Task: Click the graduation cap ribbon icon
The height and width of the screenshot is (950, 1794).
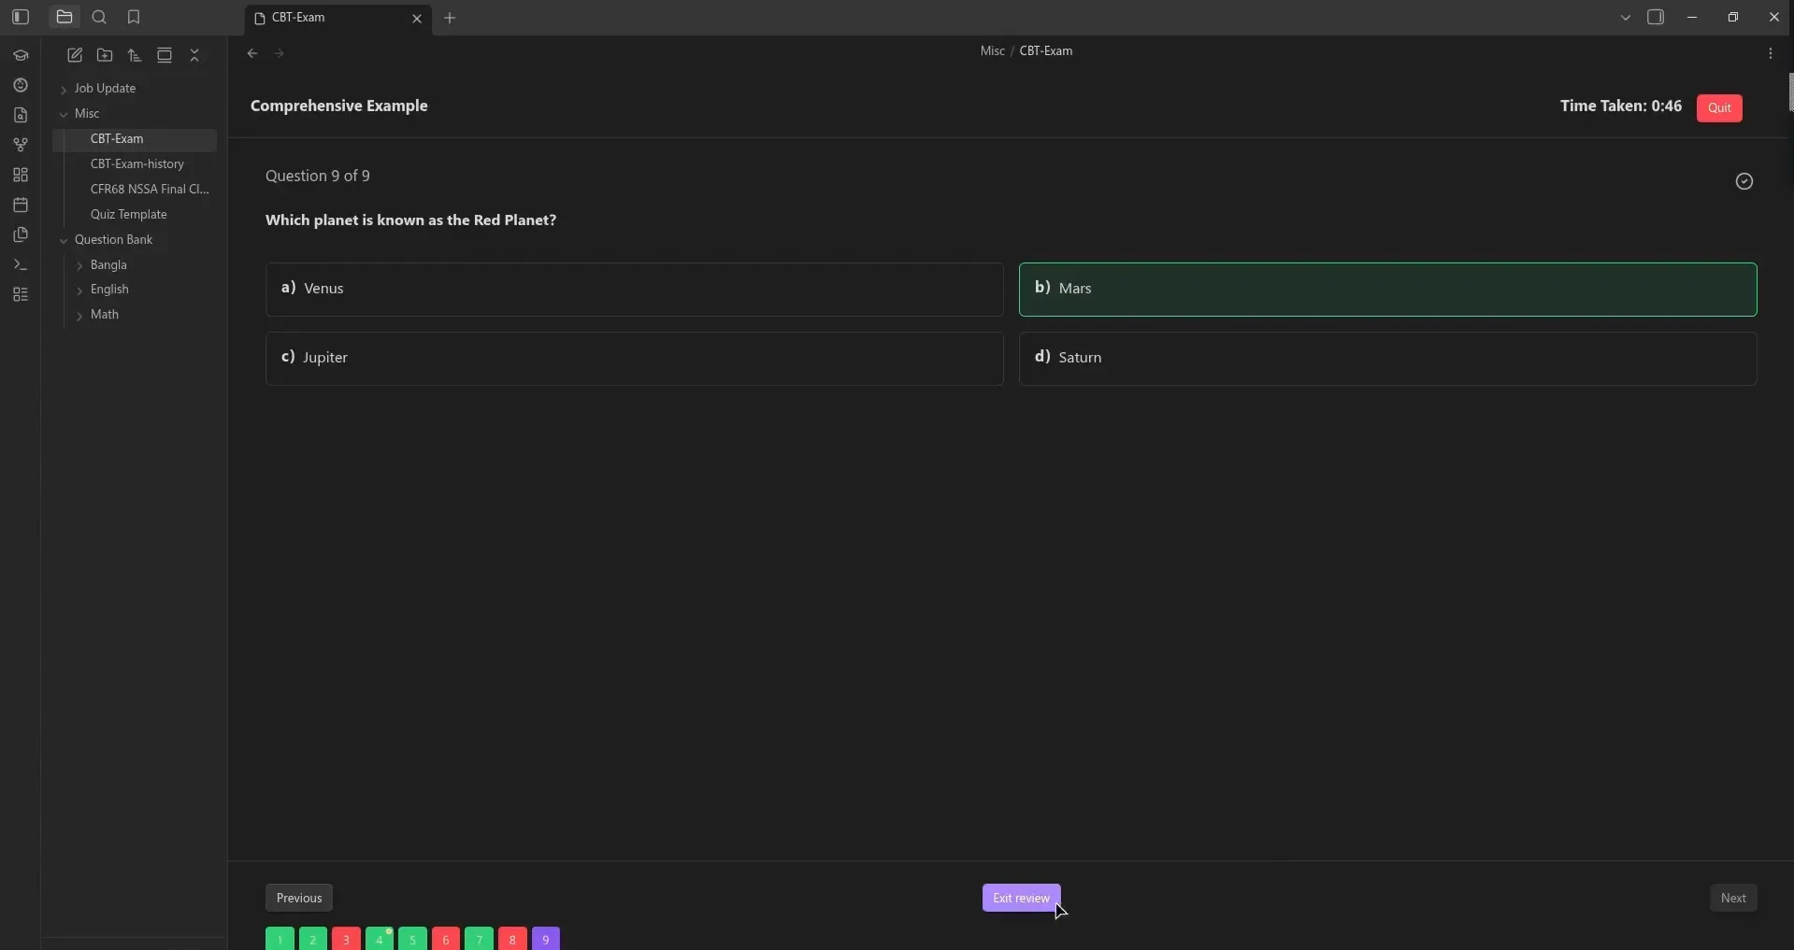Action: (21, 55)
